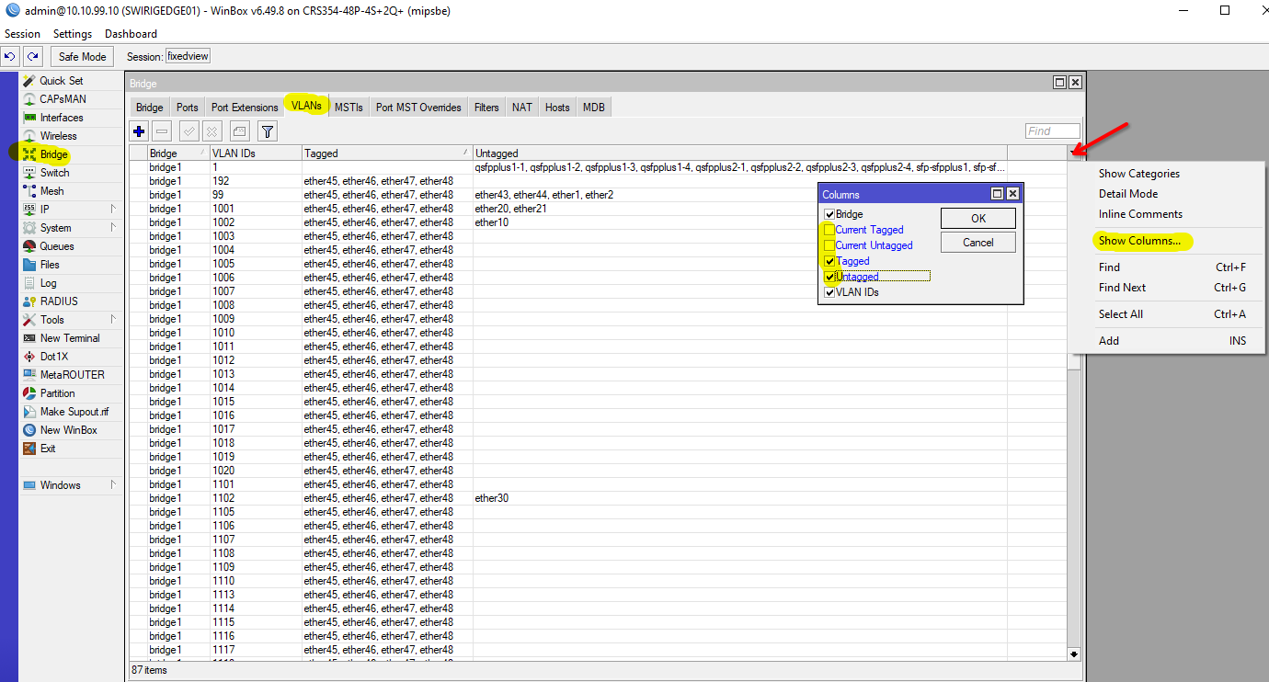Click the scroll down arrow of VLAN list
Image resolution: width=1269 pixels, height=682 pixels.
pos(1074,654)
